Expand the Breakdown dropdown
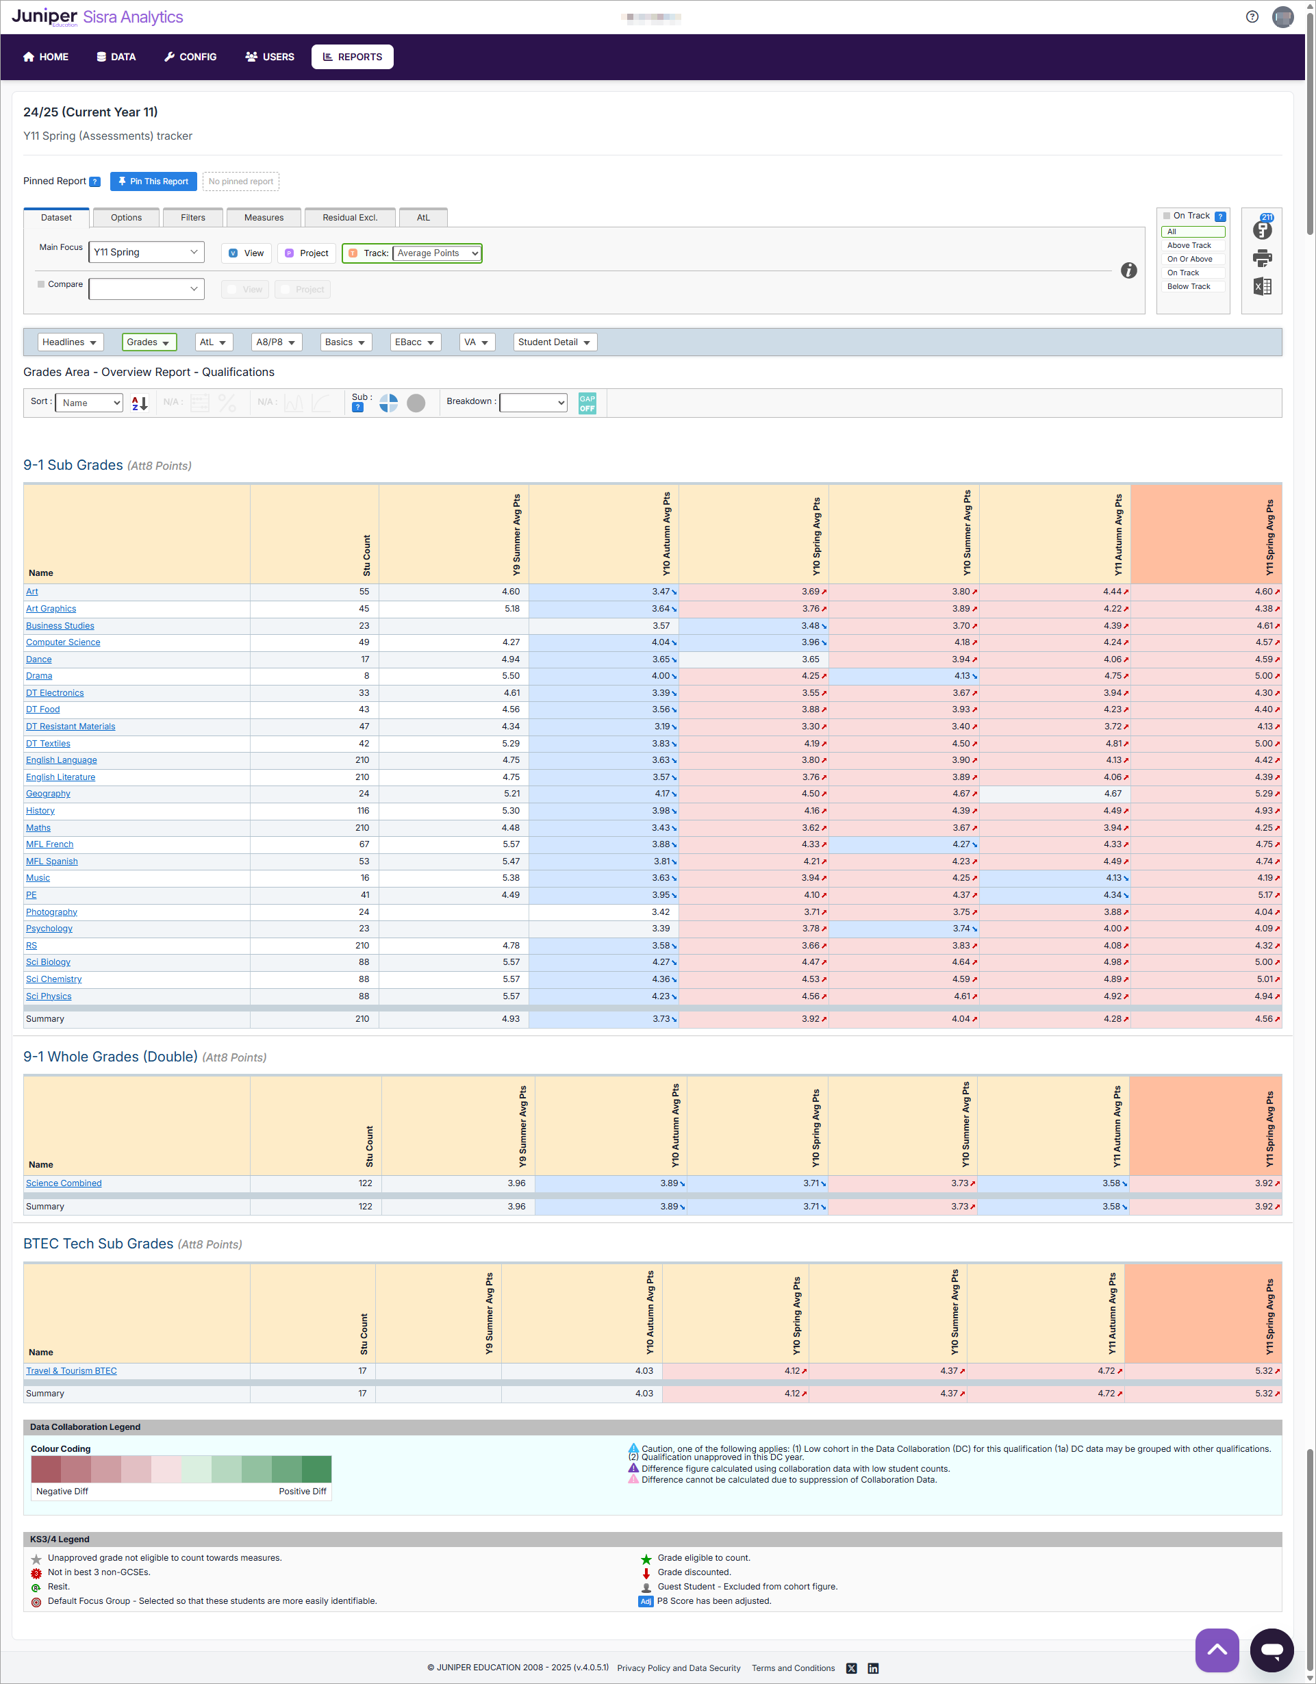 point(533,402)
